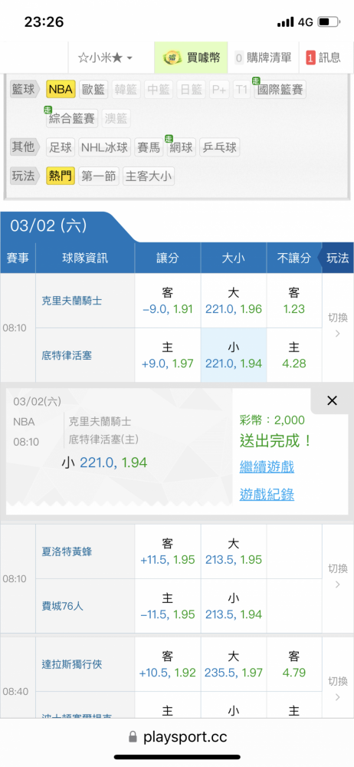Expand 切換 for the Hornets-76ers game
354x767 pixels.
click(338, 576)
